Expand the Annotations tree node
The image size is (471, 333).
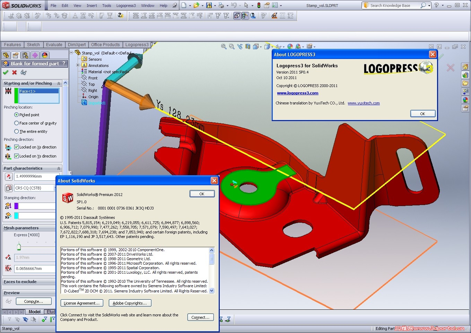78,65
